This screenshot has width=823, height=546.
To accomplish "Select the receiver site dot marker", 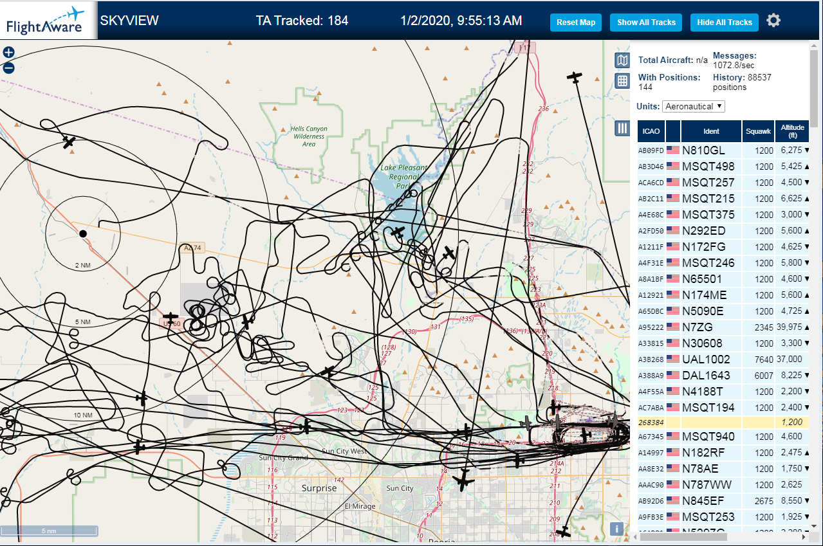I will pyautogui.click(x=83, y=233).
